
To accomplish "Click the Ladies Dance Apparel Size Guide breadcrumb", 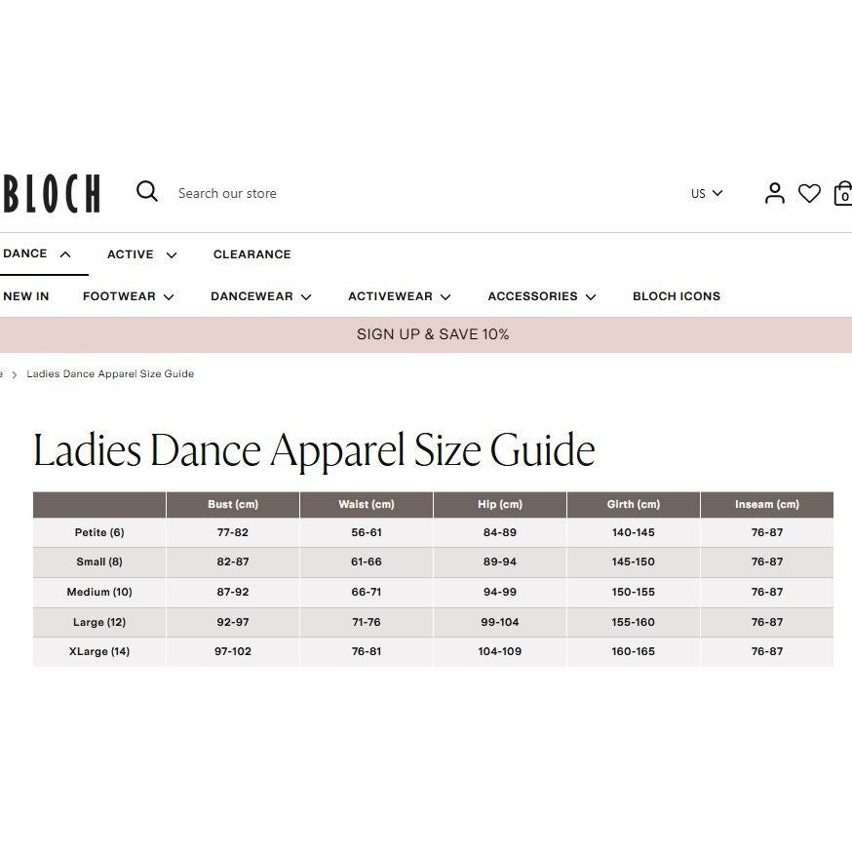I will [x=110, y=373].
